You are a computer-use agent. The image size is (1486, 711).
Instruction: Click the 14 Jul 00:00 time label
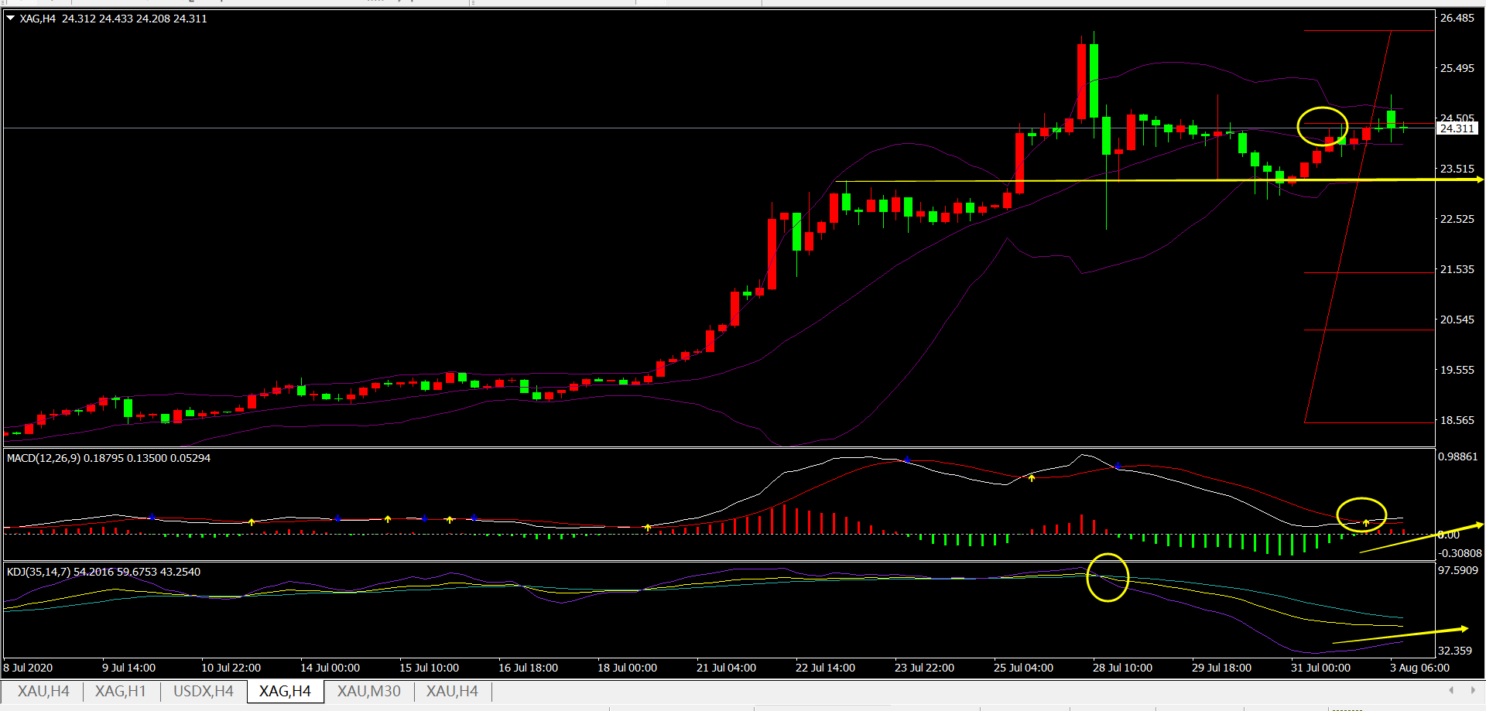tap(330, 668)
